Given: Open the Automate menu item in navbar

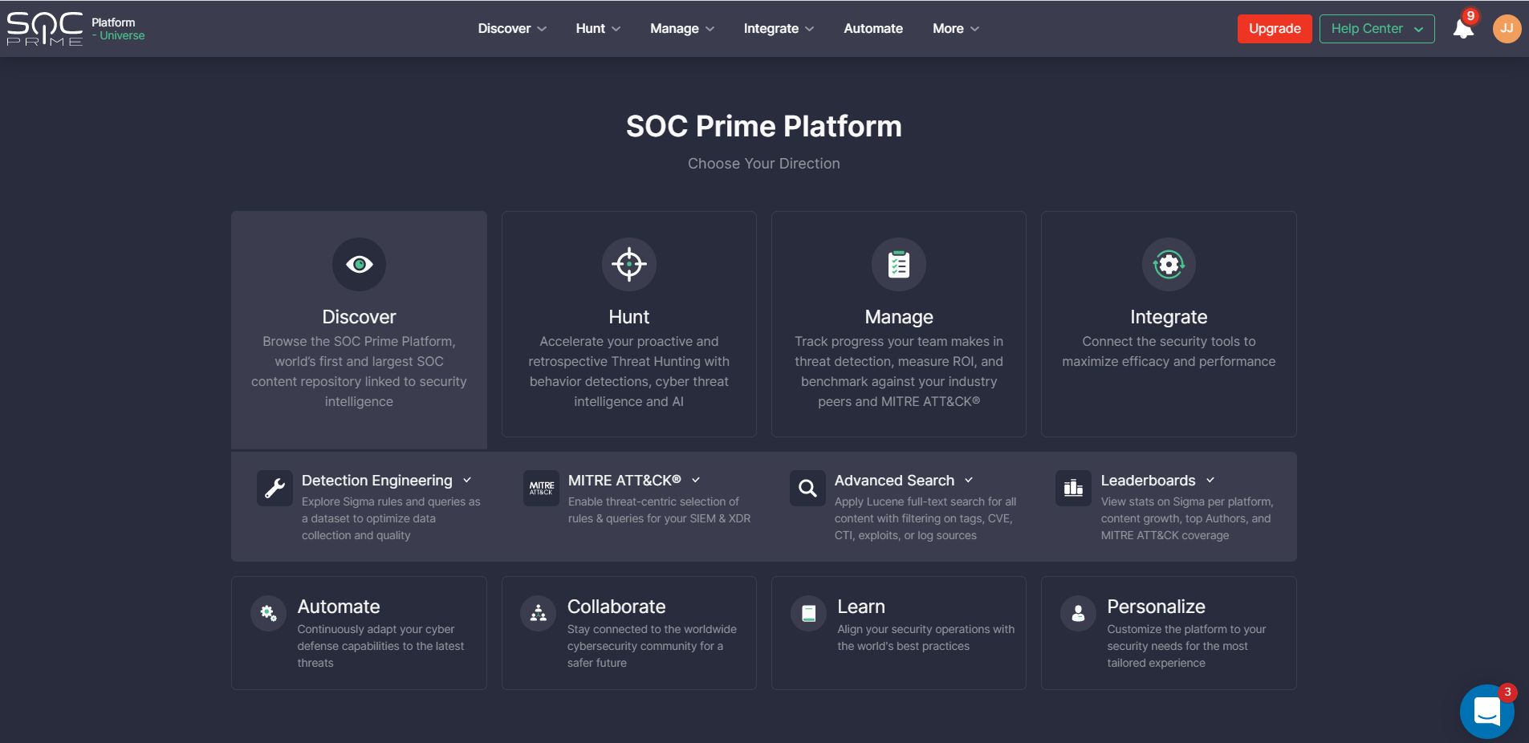Looking at the screenshot, I should (x=873, y=29).
